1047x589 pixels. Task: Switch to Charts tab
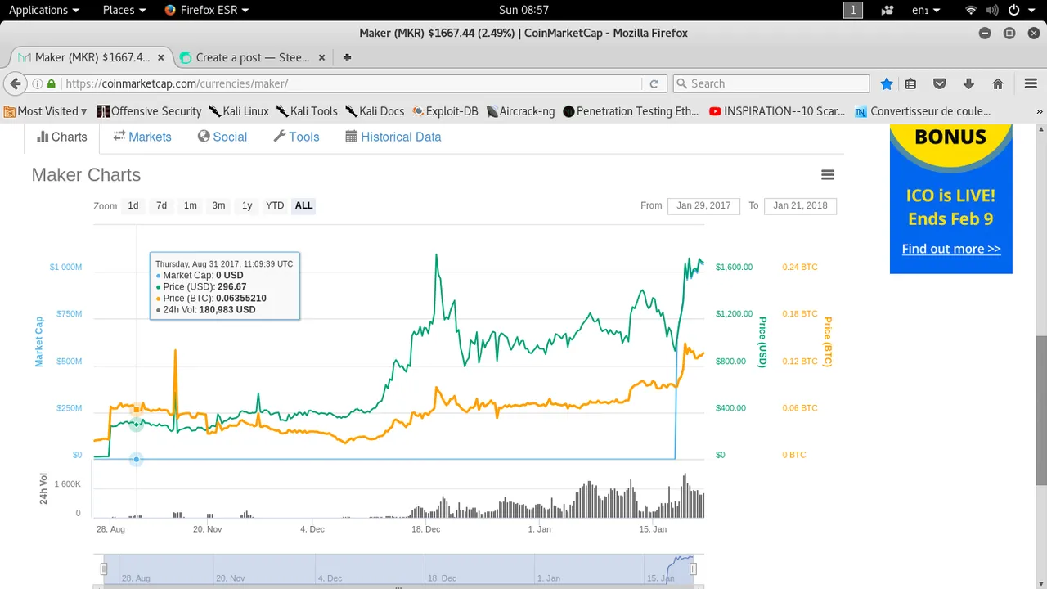(x=61, y=137)
